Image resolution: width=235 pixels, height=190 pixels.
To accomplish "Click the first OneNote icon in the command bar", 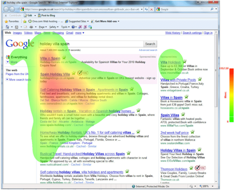I will (80, 27).
